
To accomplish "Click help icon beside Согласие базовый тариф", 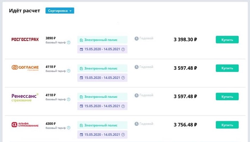I will [68, 71].
